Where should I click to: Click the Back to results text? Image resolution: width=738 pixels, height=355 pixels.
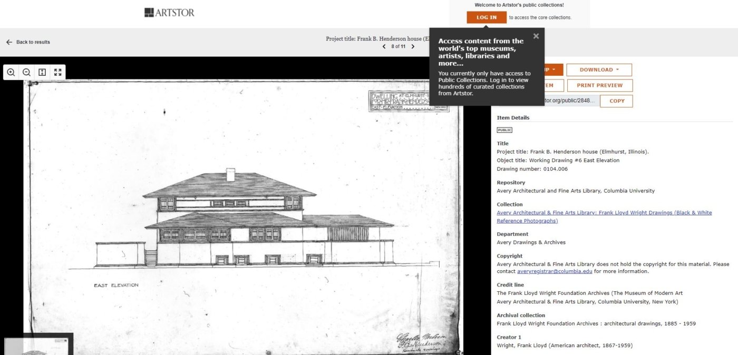point(33,42)
